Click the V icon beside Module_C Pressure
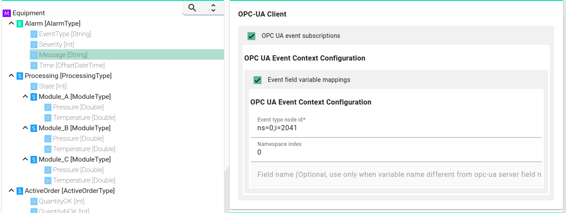Viewport: 566px width, 213px height. (x=48, y=170)
